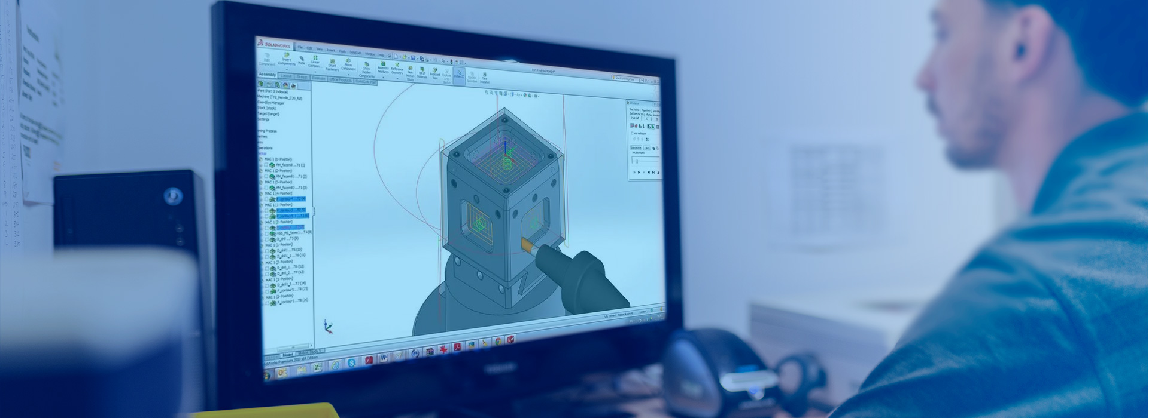Open the SolidCAM menu

(x=355, y=52)
